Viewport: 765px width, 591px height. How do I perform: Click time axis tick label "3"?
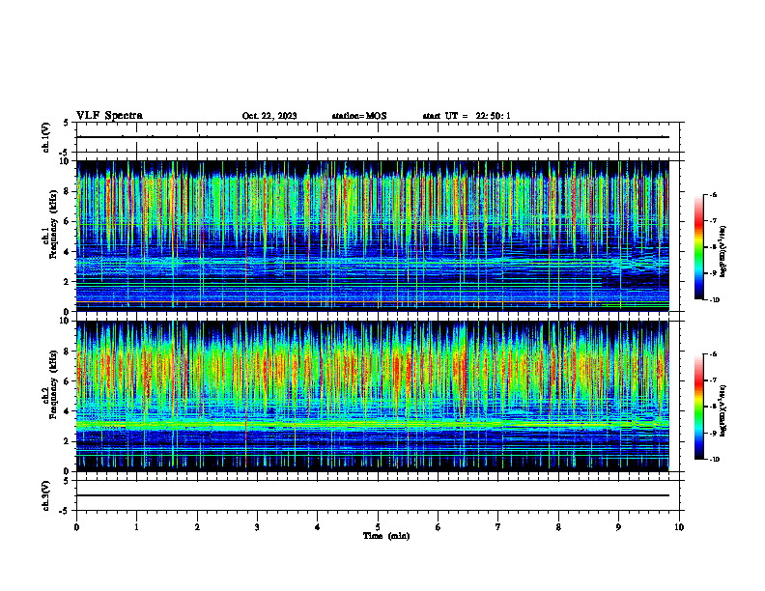coord(257,527)
